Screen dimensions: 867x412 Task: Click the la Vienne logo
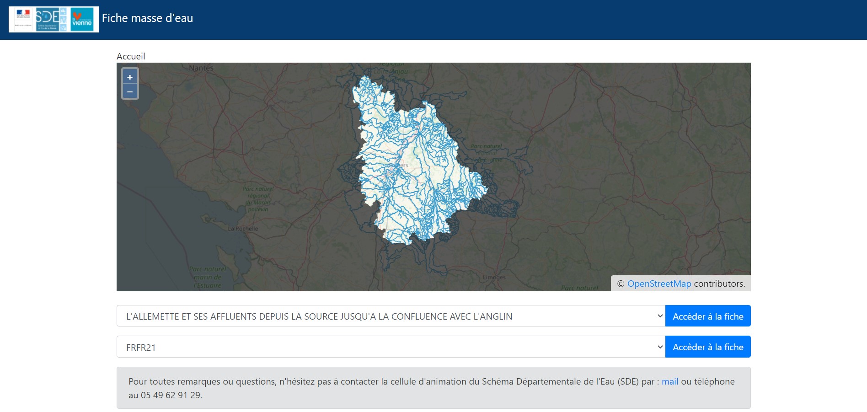(82, 19)
